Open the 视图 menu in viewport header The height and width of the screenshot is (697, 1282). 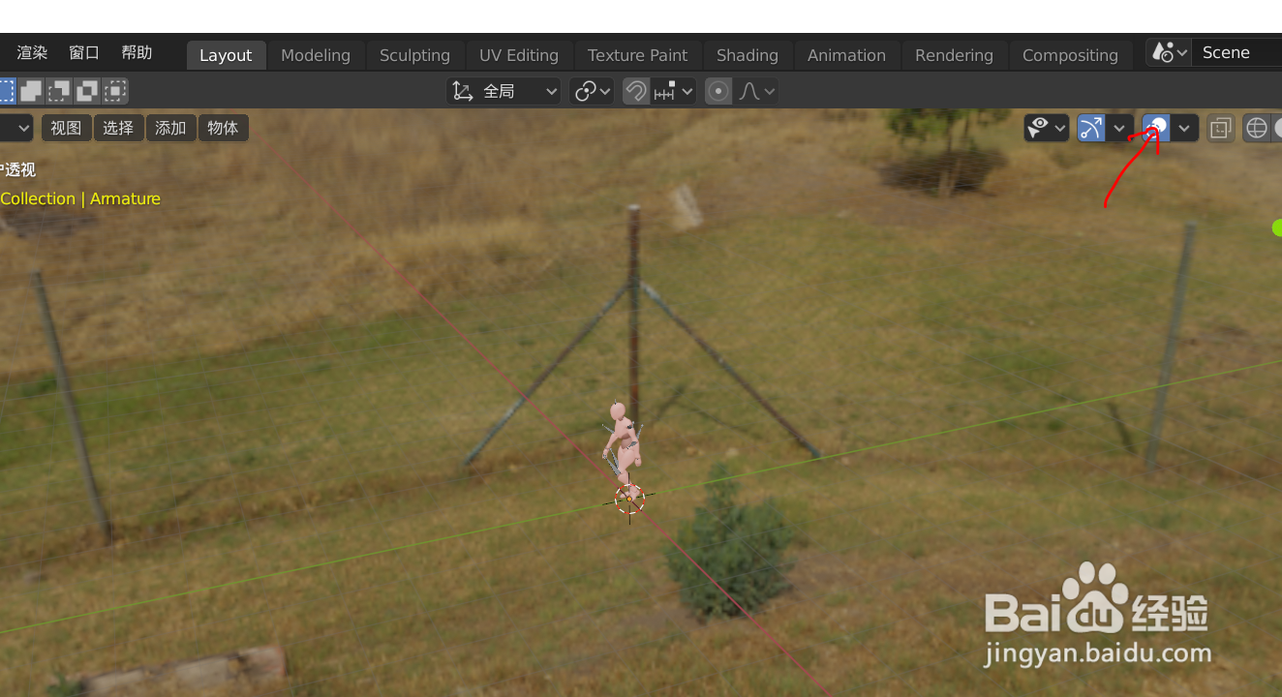(67, 128)
